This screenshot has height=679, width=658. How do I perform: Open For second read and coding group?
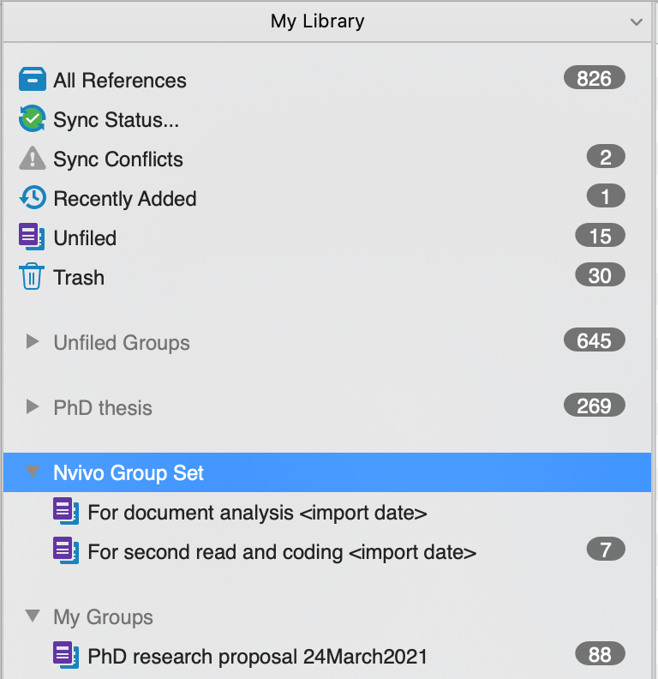(x=282, y=551)
